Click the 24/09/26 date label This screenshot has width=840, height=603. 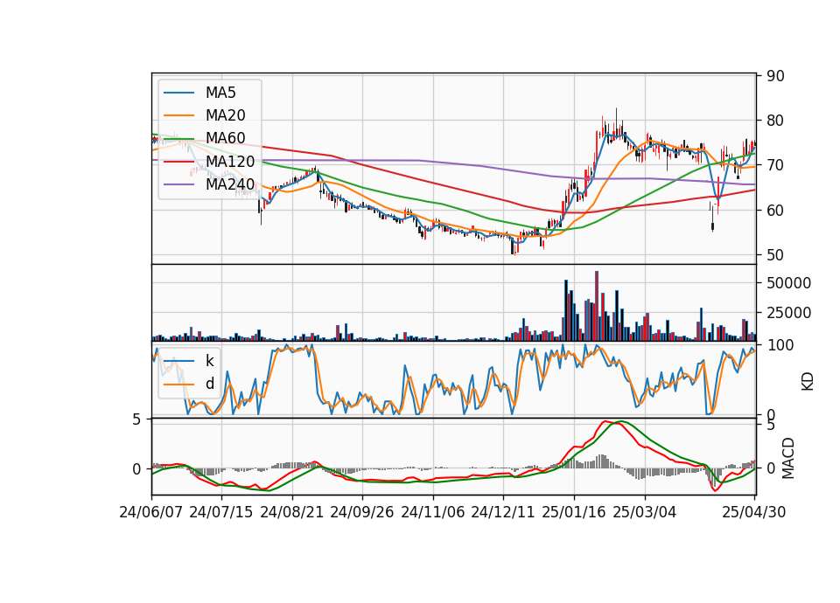361,512
